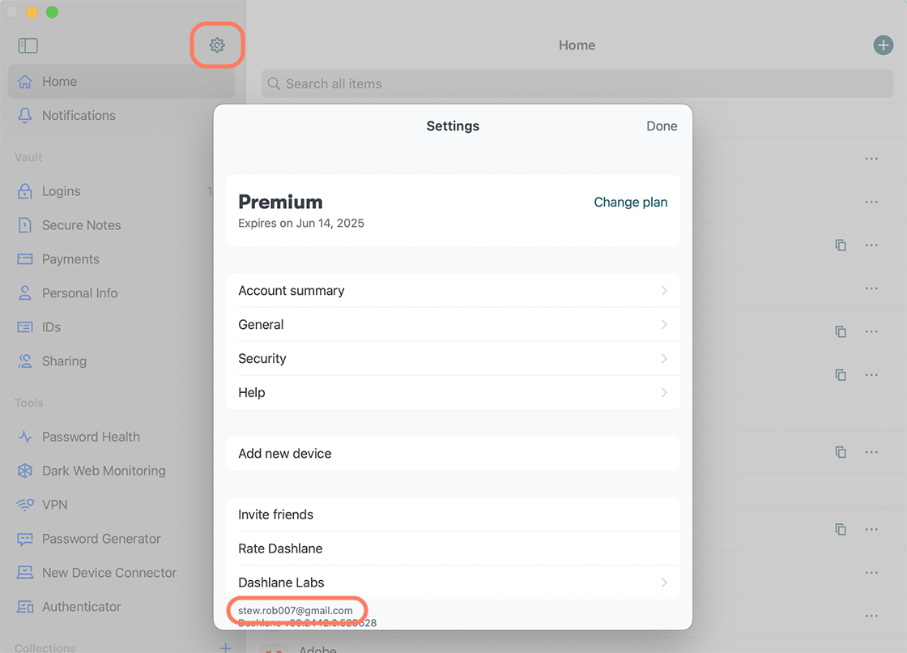
Task: Expand the General settings row
Action: click(x=452, y=325)
